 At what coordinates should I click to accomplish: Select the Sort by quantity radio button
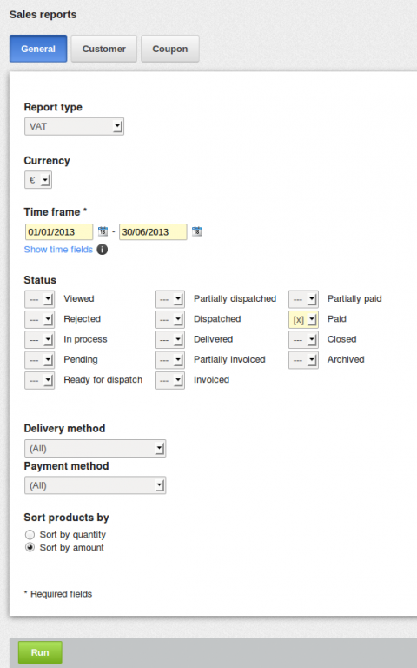pos(30,534)
